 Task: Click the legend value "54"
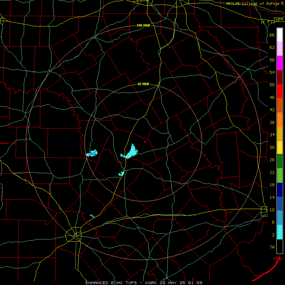pyautogui.click(x=272, y=72)
